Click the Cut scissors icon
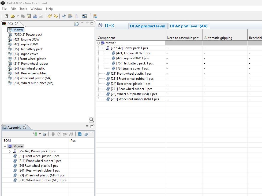This screenshot has height=196, width=262. point(64,16)
